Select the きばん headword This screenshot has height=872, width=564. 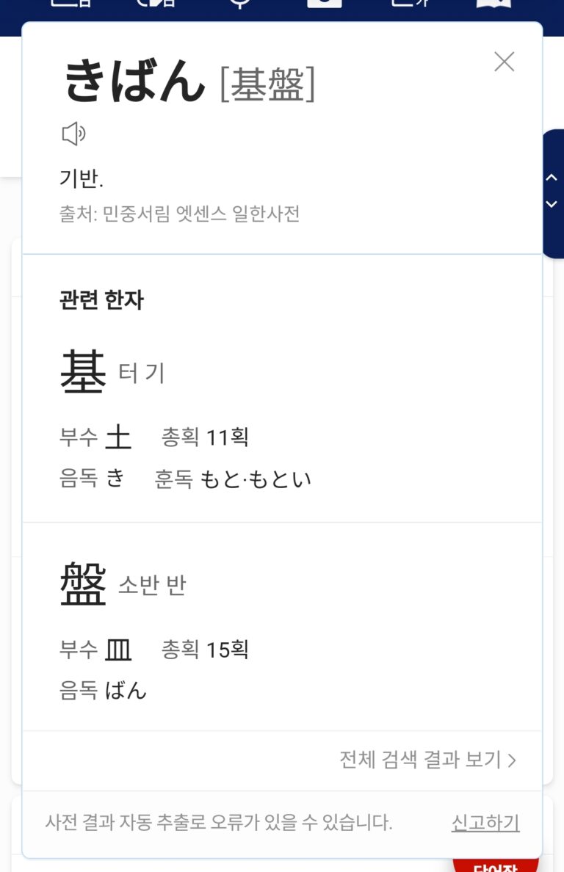(x=135, y=81)
